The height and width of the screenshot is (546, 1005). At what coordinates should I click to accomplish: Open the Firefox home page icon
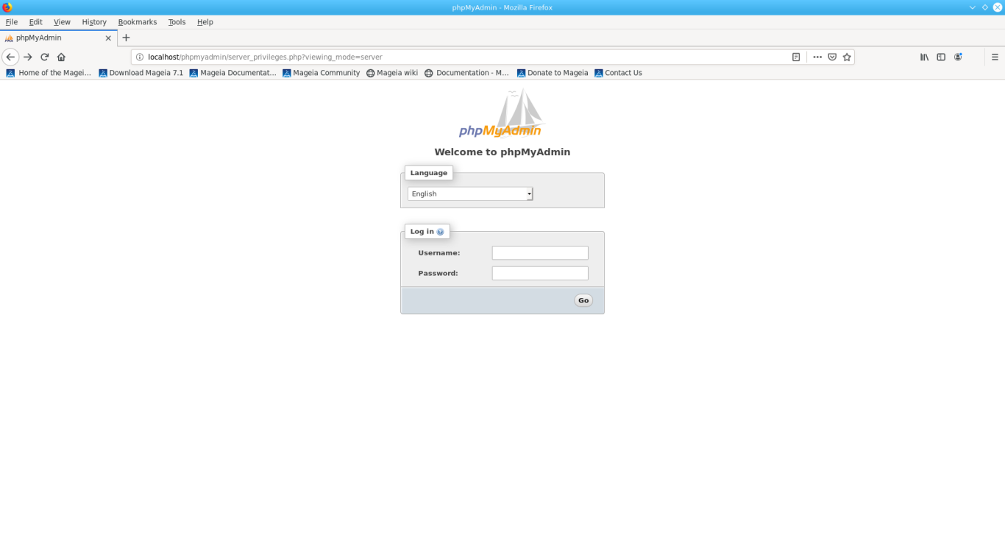(61, 57)
